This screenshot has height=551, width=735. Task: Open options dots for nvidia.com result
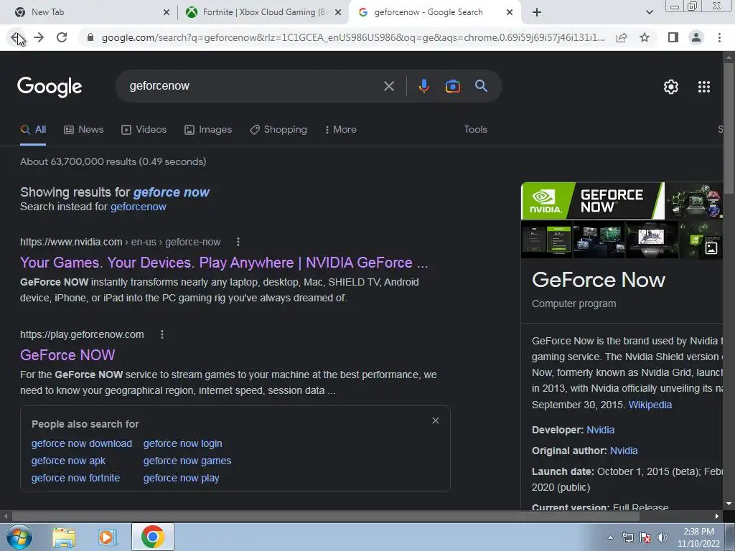coord(238,242)
